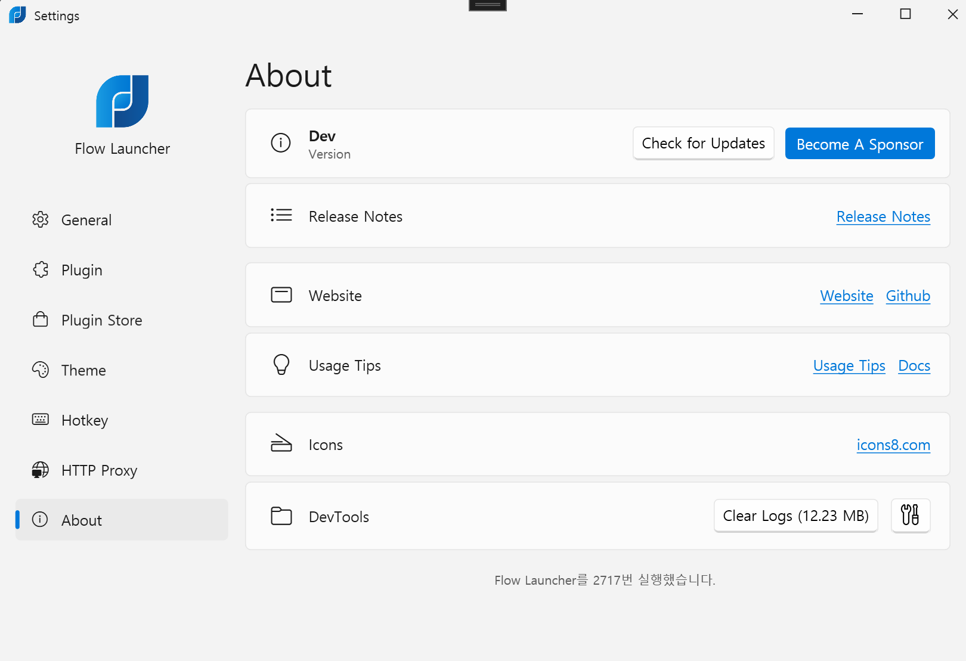Click the list icon beside Release Notes
The height and width of the screenshot is (661, 966).
pos(281,215)
